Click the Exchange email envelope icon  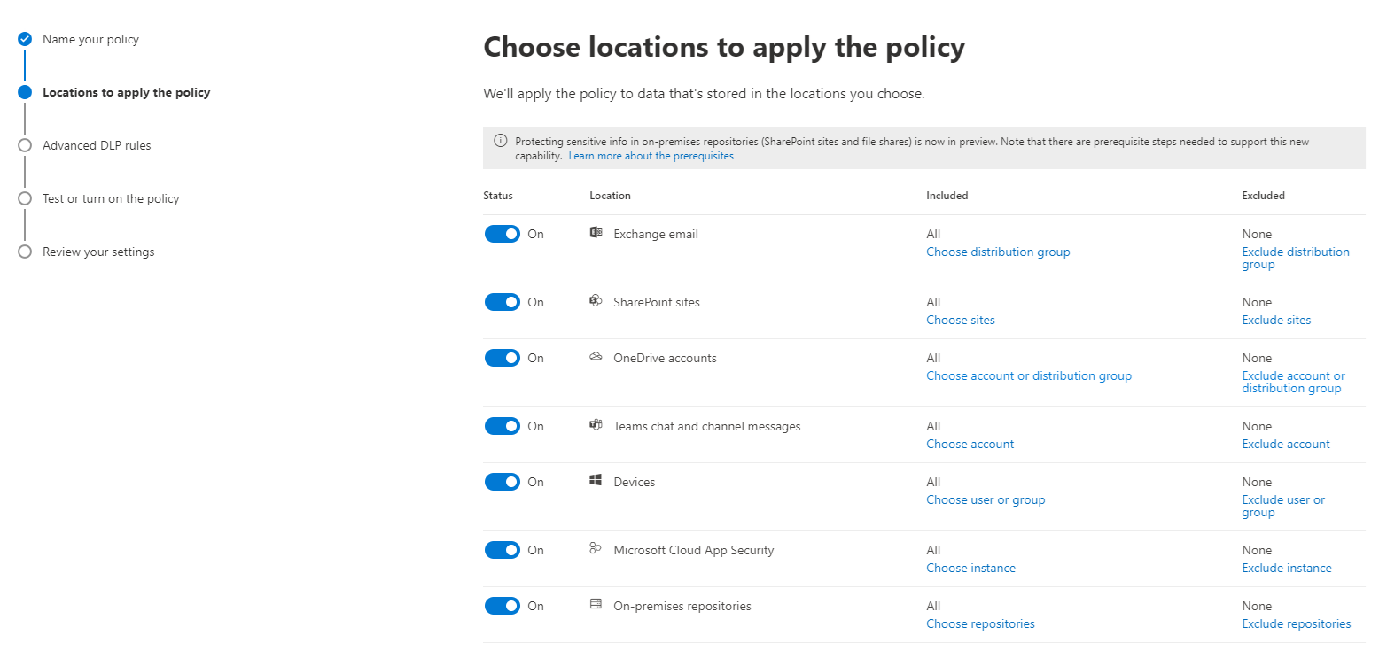click(596, 233)
